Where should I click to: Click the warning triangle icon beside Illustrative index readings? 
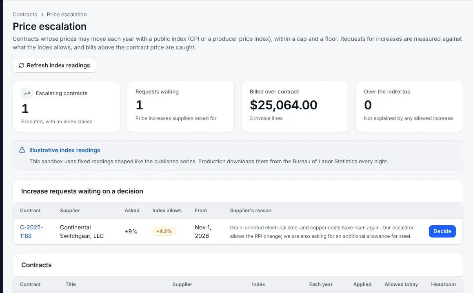pyautogui.click(x=22, y=150)
